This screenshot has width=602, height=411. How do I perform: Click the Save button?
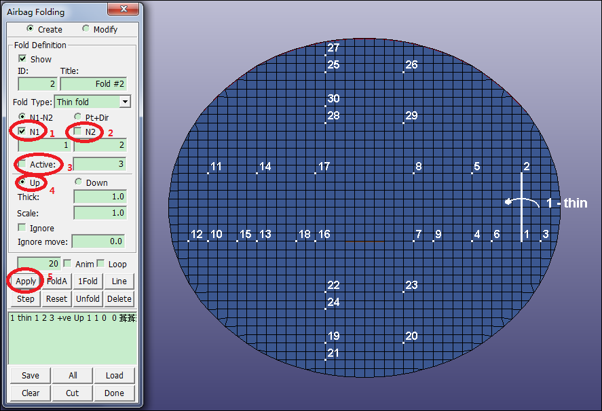coord(31,375)
